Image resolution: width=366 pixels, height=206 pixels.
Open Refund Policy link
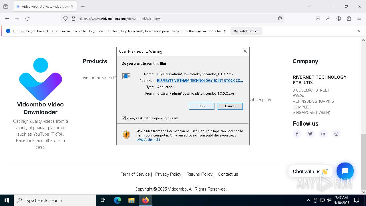tap(200, 174)
